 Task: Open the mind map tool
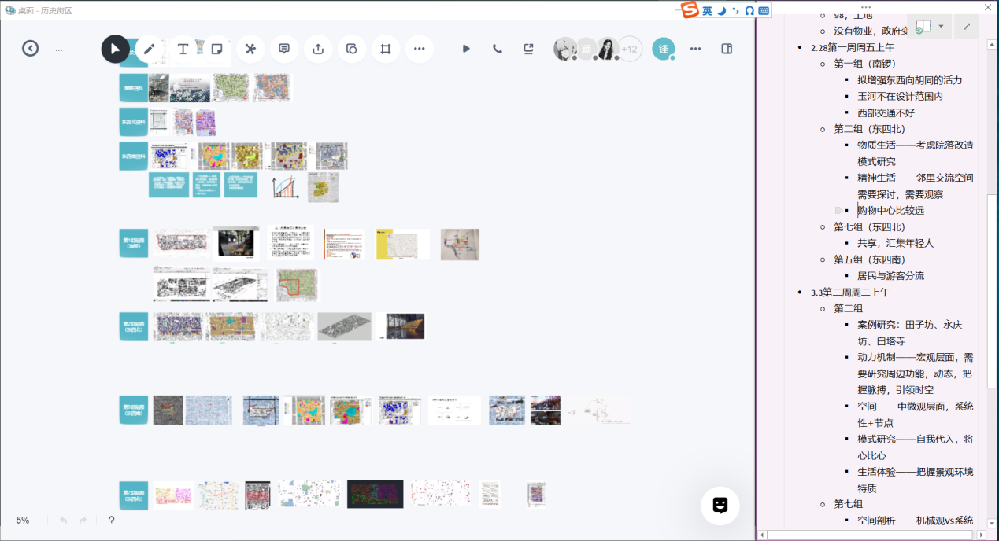point(250,49)
